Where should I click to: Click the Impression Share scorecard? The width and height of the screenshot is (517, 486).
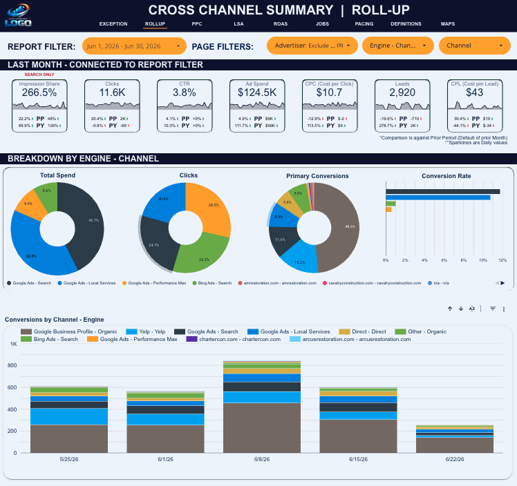[x=39, y=106]
